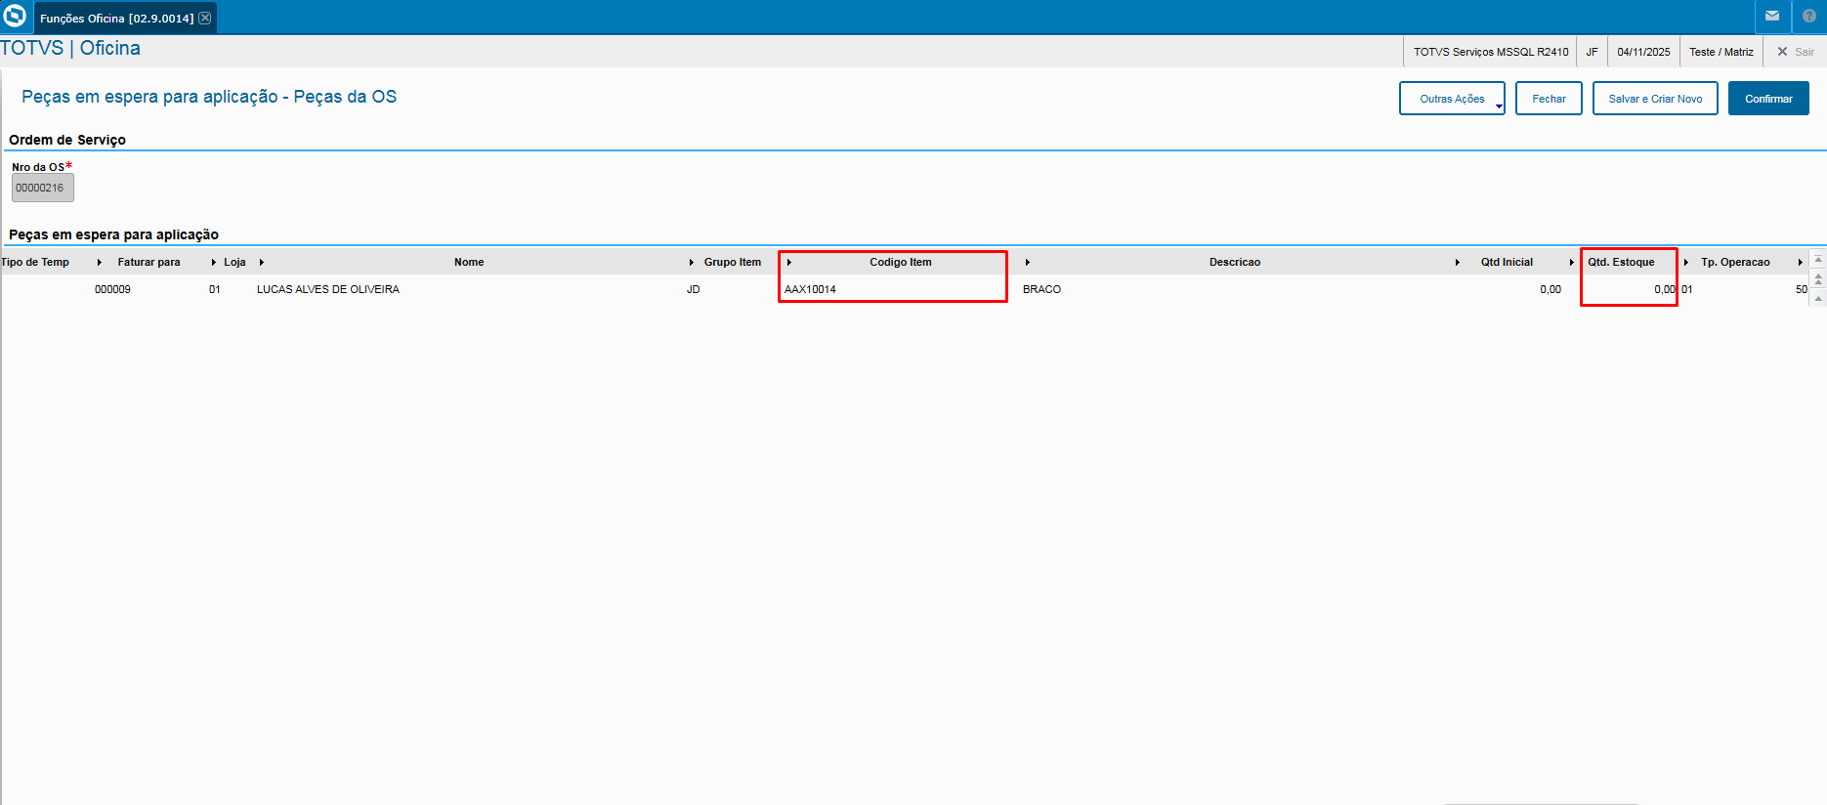Click the Teste / Matriz branch label
Screen dimensions: 1827x805
pos(1721,52)
